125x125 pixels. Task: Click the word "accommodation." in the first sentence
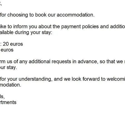(76, 15)
